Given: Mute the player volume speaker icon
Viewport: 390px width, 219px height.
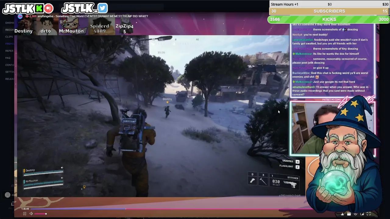Looking at the screenshot, I should click(31, 214).
